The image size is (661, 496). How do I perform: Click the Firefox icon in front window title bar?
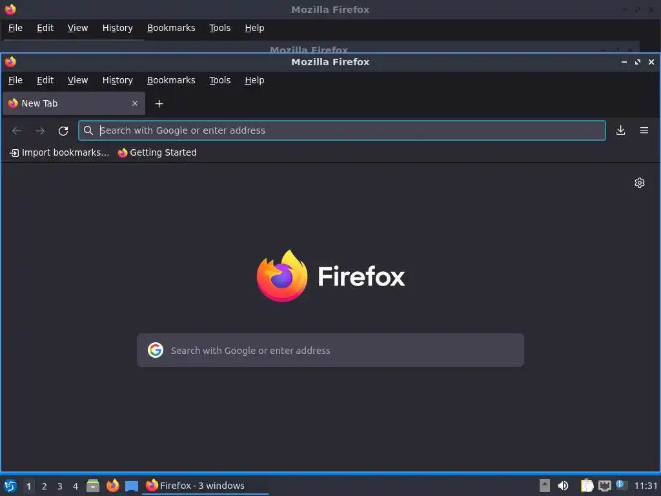click(x=10, y=62)
